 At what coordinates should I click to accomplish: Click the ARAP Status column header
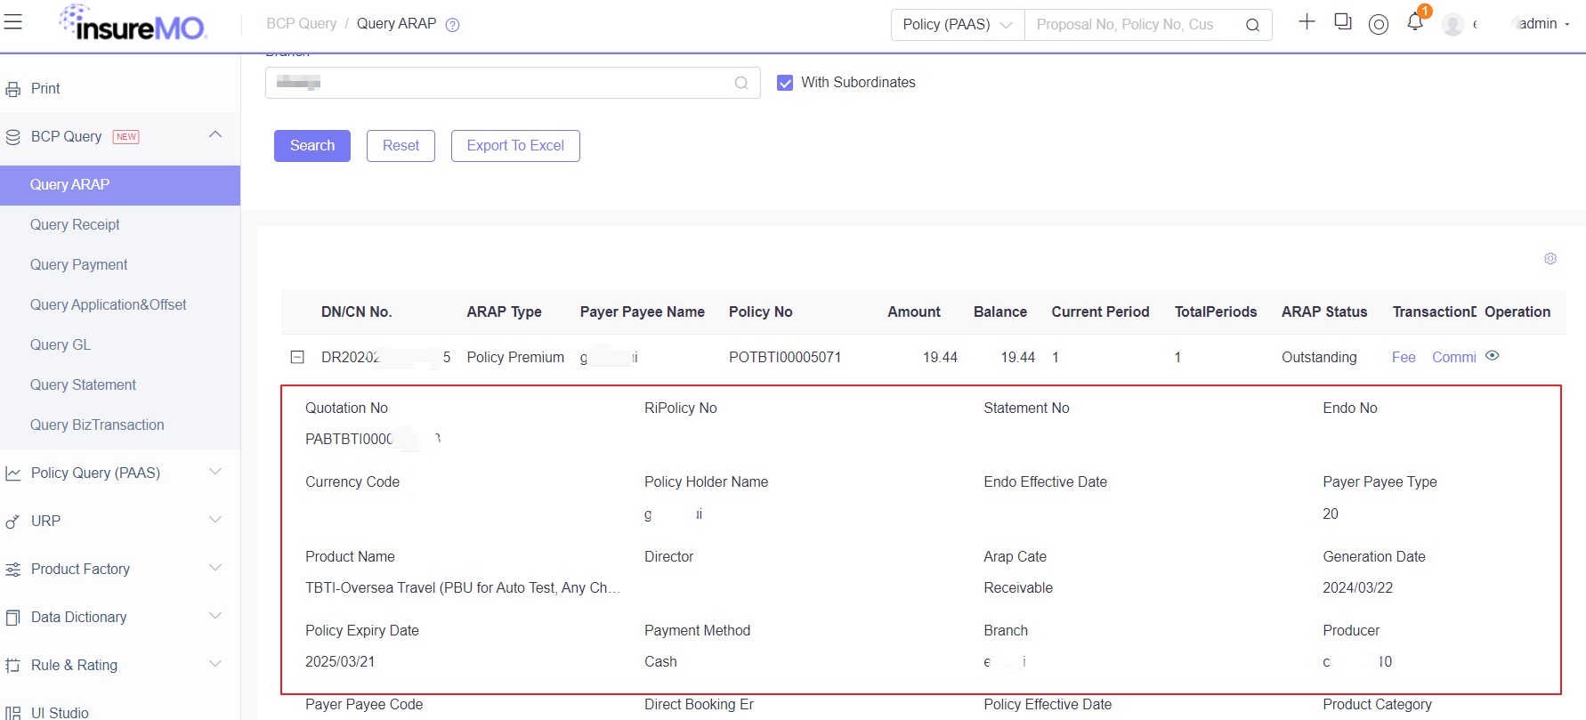coord(1324,312)
